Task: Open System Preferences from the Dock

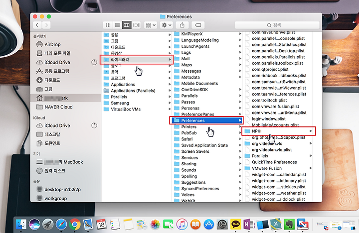Action: coord(222,224)
